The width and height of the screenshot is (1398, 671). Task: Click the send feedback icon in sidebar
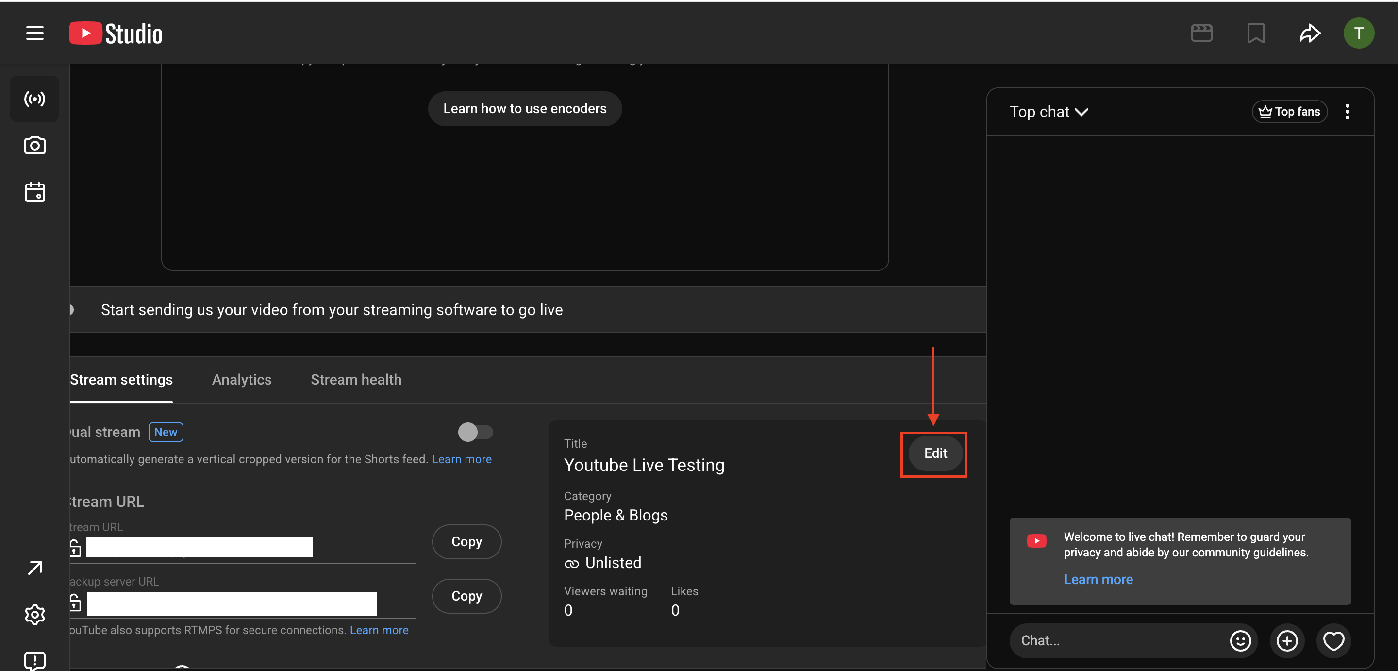tap(35, 660)
